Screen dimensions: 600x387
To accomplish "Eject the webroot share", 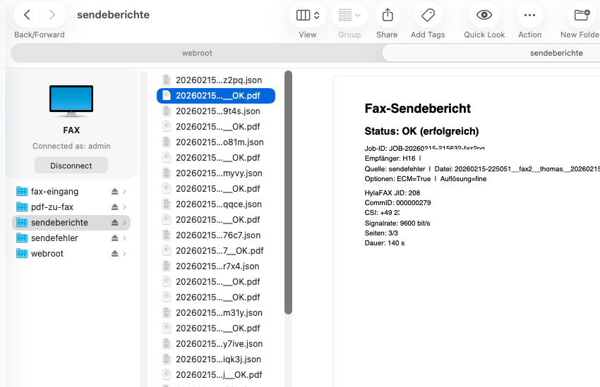I will click(114, 254).
